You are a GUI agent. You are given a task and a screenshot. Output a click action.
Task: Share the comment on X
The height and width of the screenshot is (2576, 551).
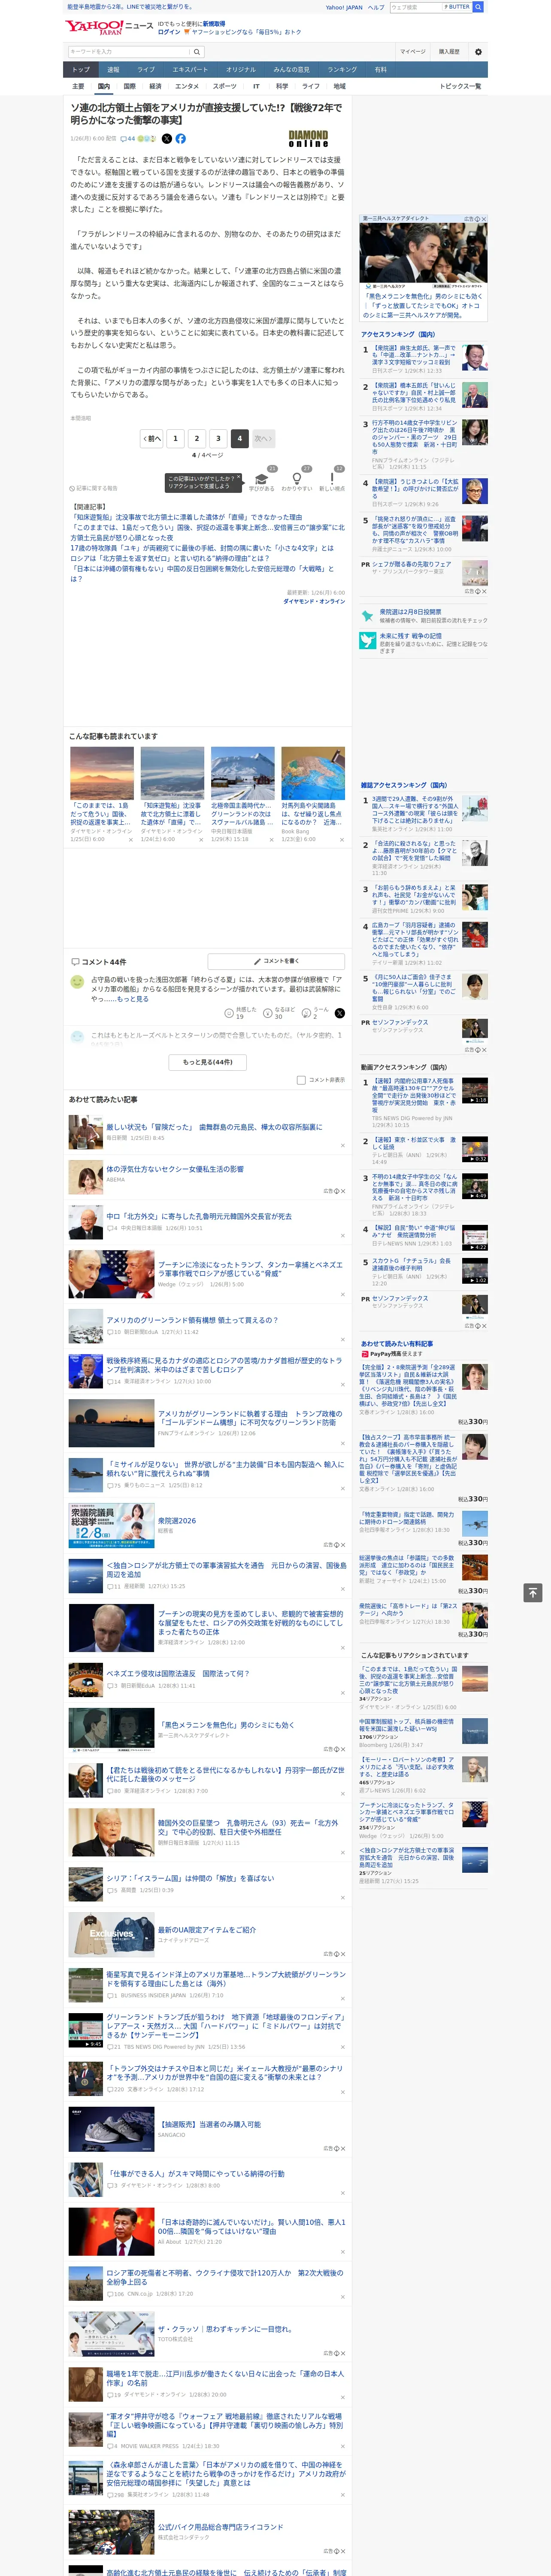click(340, 1013)
